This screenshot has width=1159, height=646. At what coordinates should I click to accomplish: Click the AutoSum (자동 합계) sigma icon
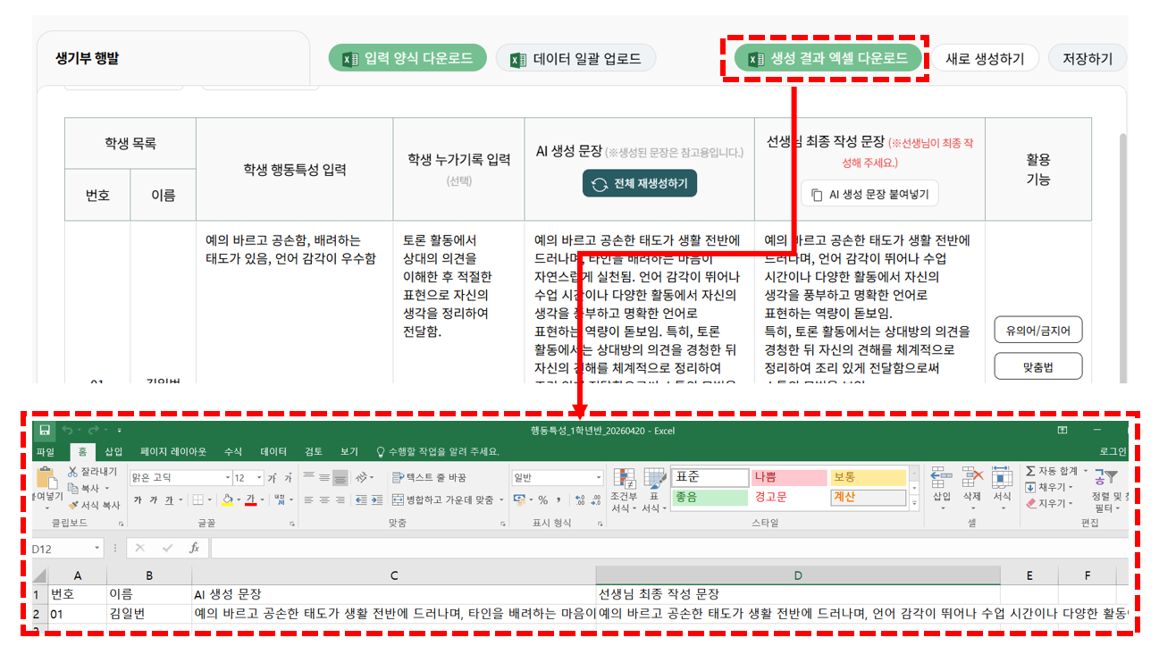pyautogui.click(x=1030, y=471)
